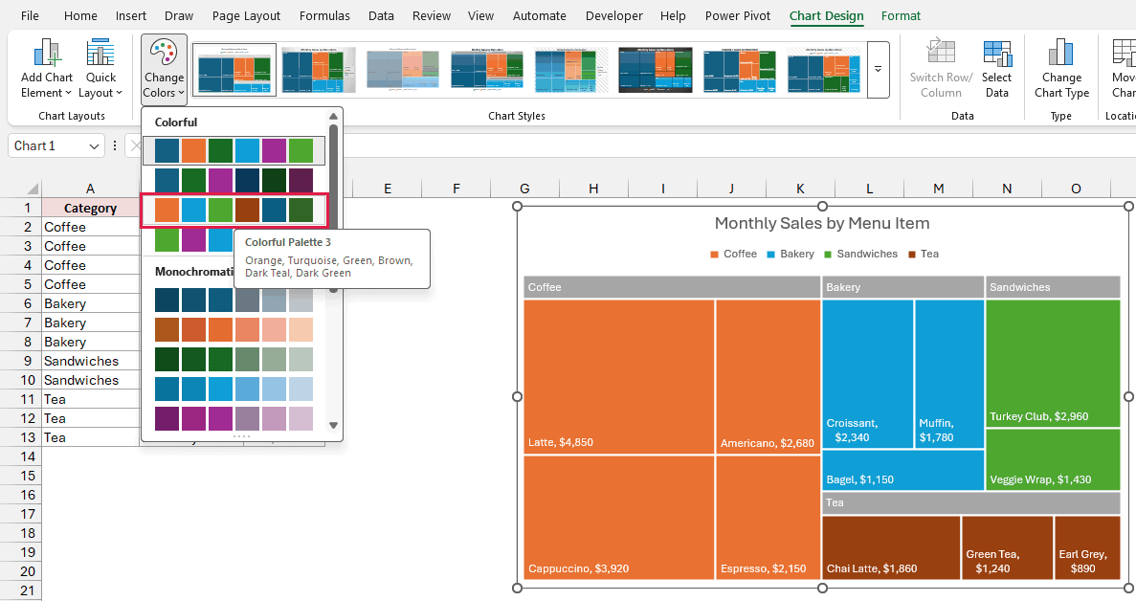Screen dimensions: 1136x601
Task: Switch to the Automate tab
Action: point(540,15)
